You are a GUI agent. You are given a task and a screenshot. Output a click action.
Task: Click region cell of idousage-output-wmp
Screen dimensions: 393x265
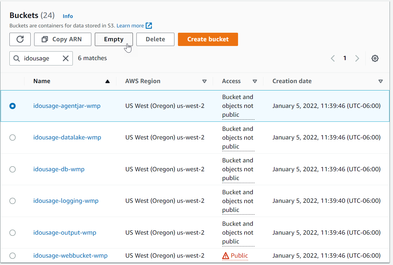click(165, 233)
